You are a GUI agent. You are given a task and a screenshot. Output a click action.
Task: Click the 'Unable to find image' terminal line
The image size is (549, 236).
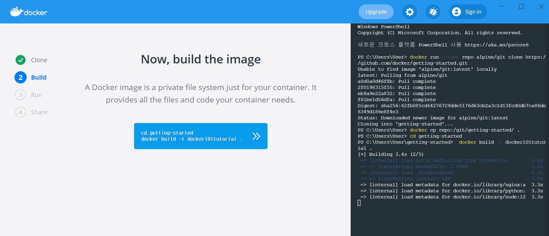[x=427, y=69]
